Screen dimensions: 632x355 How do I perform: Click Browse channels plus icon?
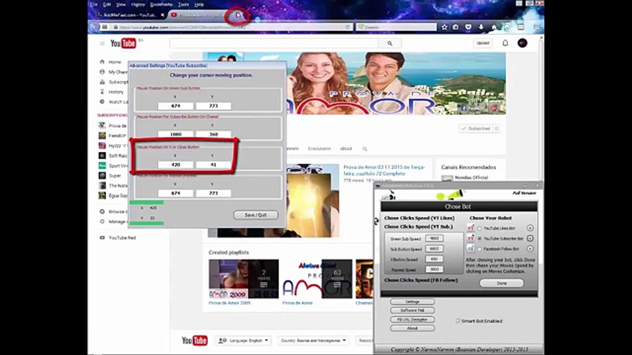(x=102, y=212)
